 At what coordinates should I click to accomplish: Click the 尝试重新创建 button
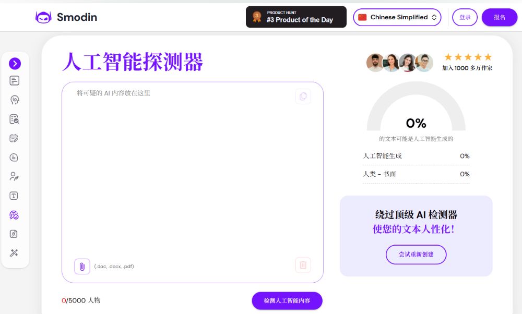[x=416, y=255]
